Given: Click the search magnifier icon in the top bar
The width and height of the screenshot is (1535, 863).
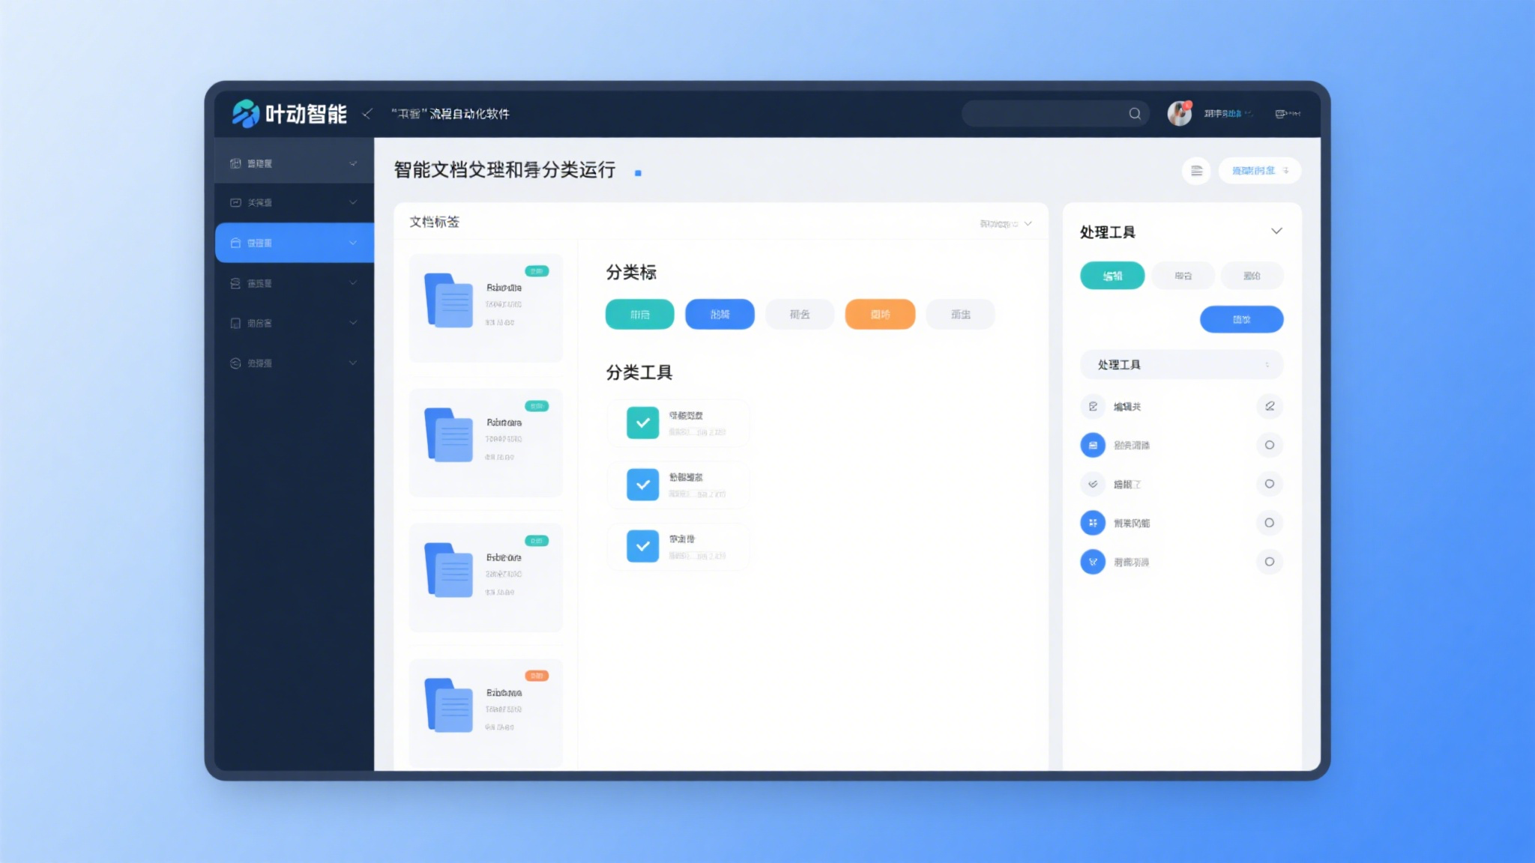Looking at the screenshot, I should pyautogui.click(x=1136, y=113).
